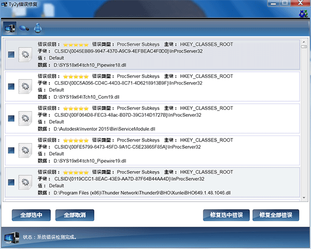Viewport: 311px width, 249px height.
Task: Select the Autodesk ServiceModule.dll error checkbox
Action: (x=11, y=118)
